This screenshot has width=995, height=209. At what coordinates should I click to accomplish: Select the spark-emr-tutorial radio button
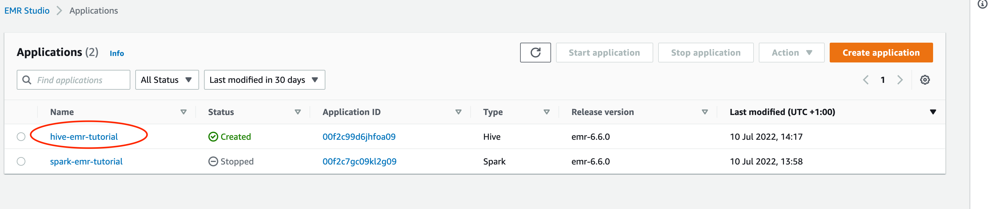click(21, 161)
